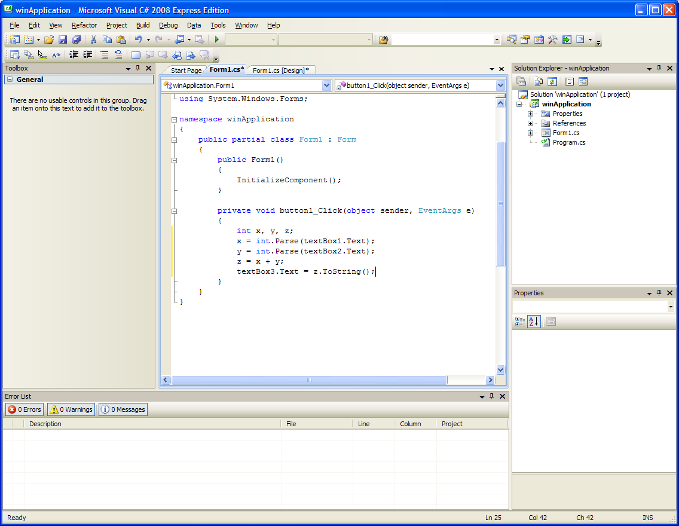679x526 pixels.
Task: Save the file with the floppy disk icon
Action: coord(63,40)
